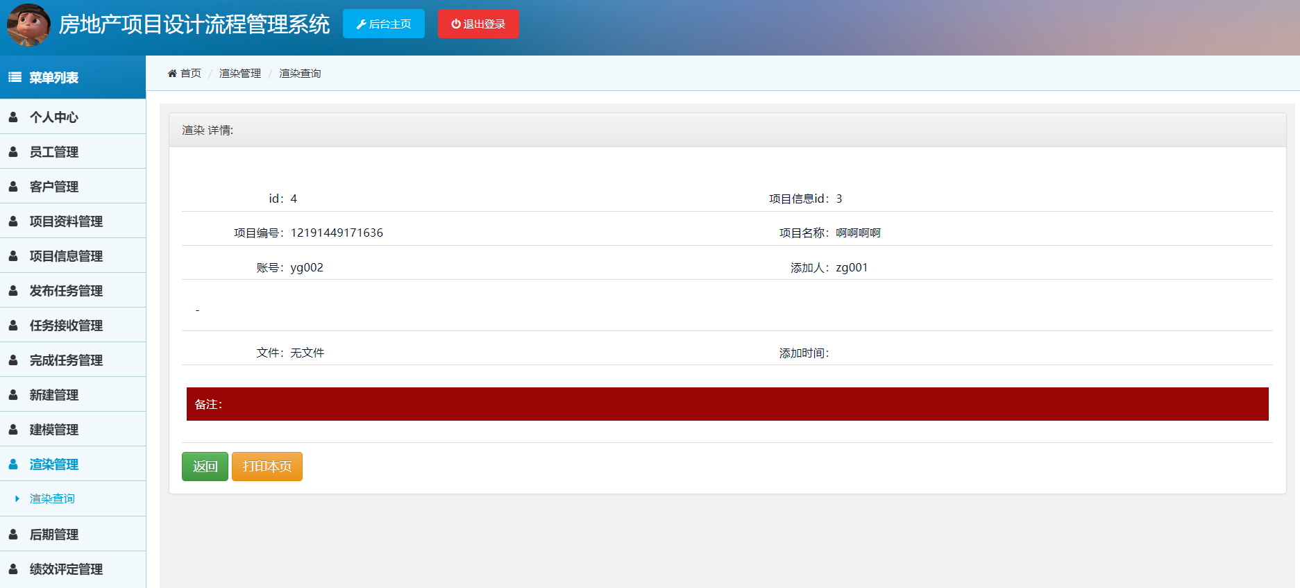
Task: Open the 后台主页 button
Action: [384, 24]
